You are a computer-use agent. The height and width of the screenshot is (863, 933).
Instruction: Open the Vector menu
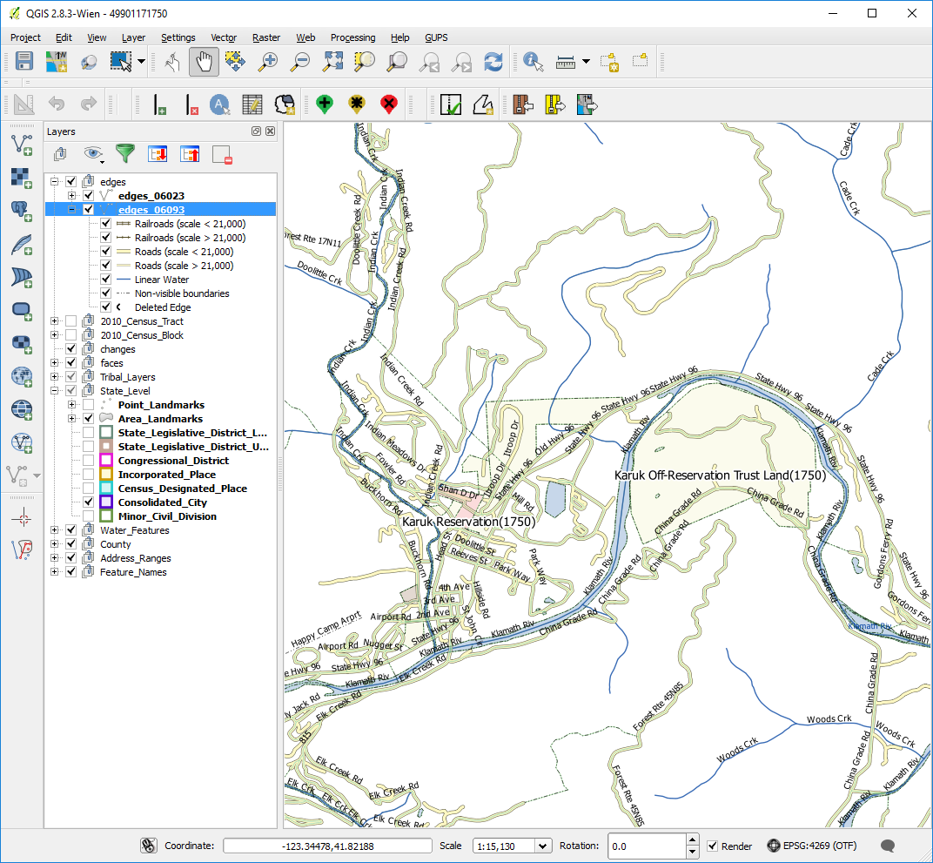[x=224, y=37]
